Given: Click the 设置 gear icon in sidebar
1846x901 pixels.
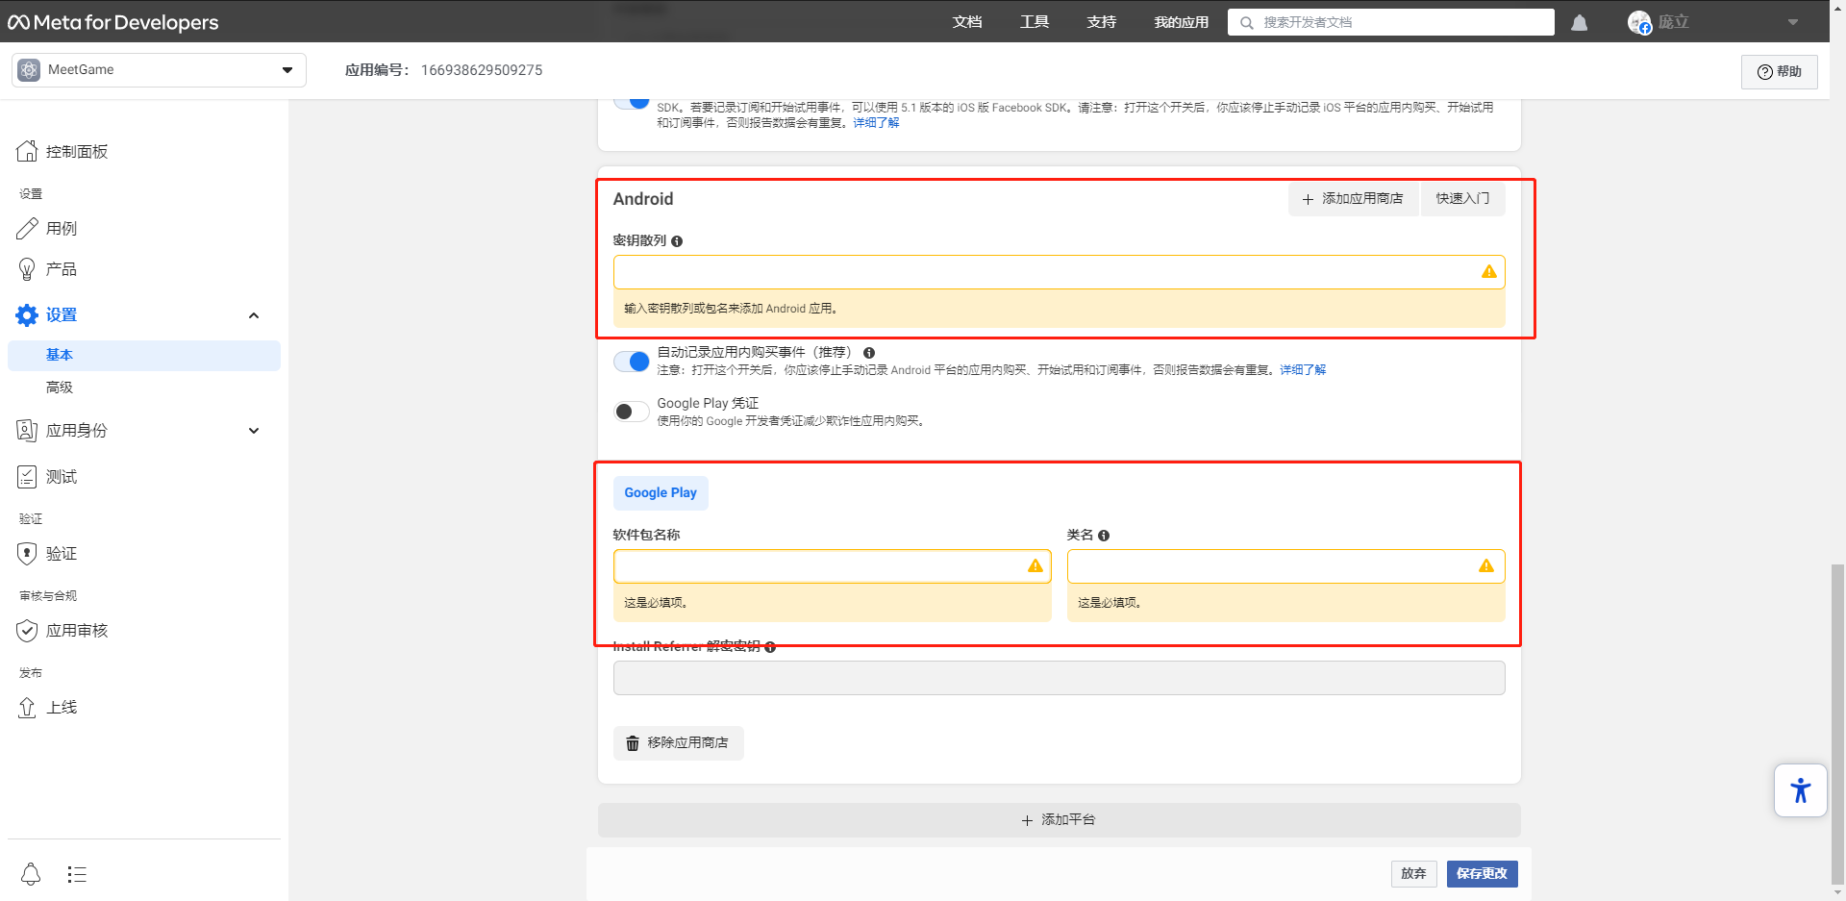Looking at the screenshot, I should [27, 314].
